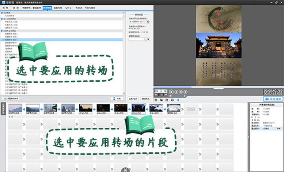Collapse the preview panel using the center handle

pyautogui.click(x=219, y=89)
